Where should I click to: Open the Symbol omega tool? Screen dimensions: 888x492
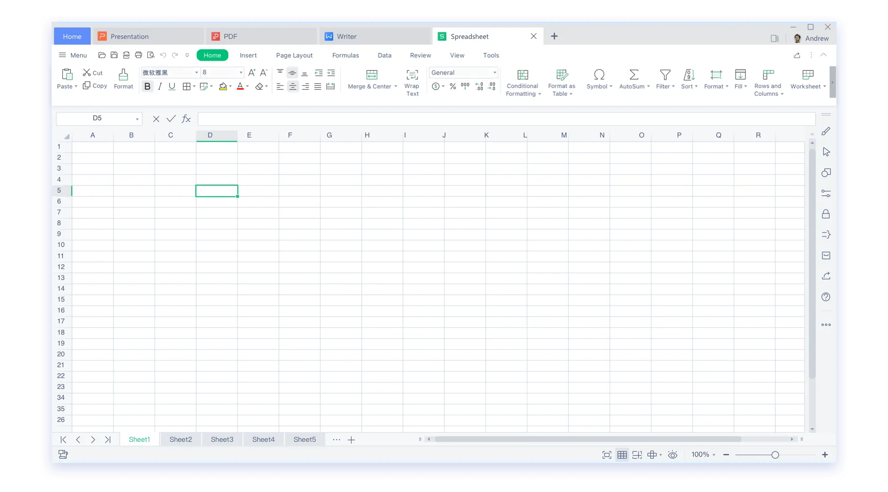click(599, 75)
